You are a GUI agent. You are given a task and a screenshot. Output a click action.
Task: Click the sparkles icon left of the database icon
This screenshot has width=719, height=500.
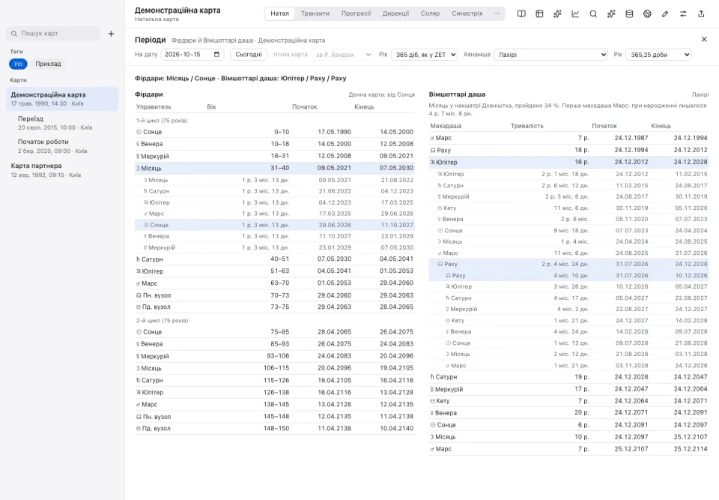point(611,13)
